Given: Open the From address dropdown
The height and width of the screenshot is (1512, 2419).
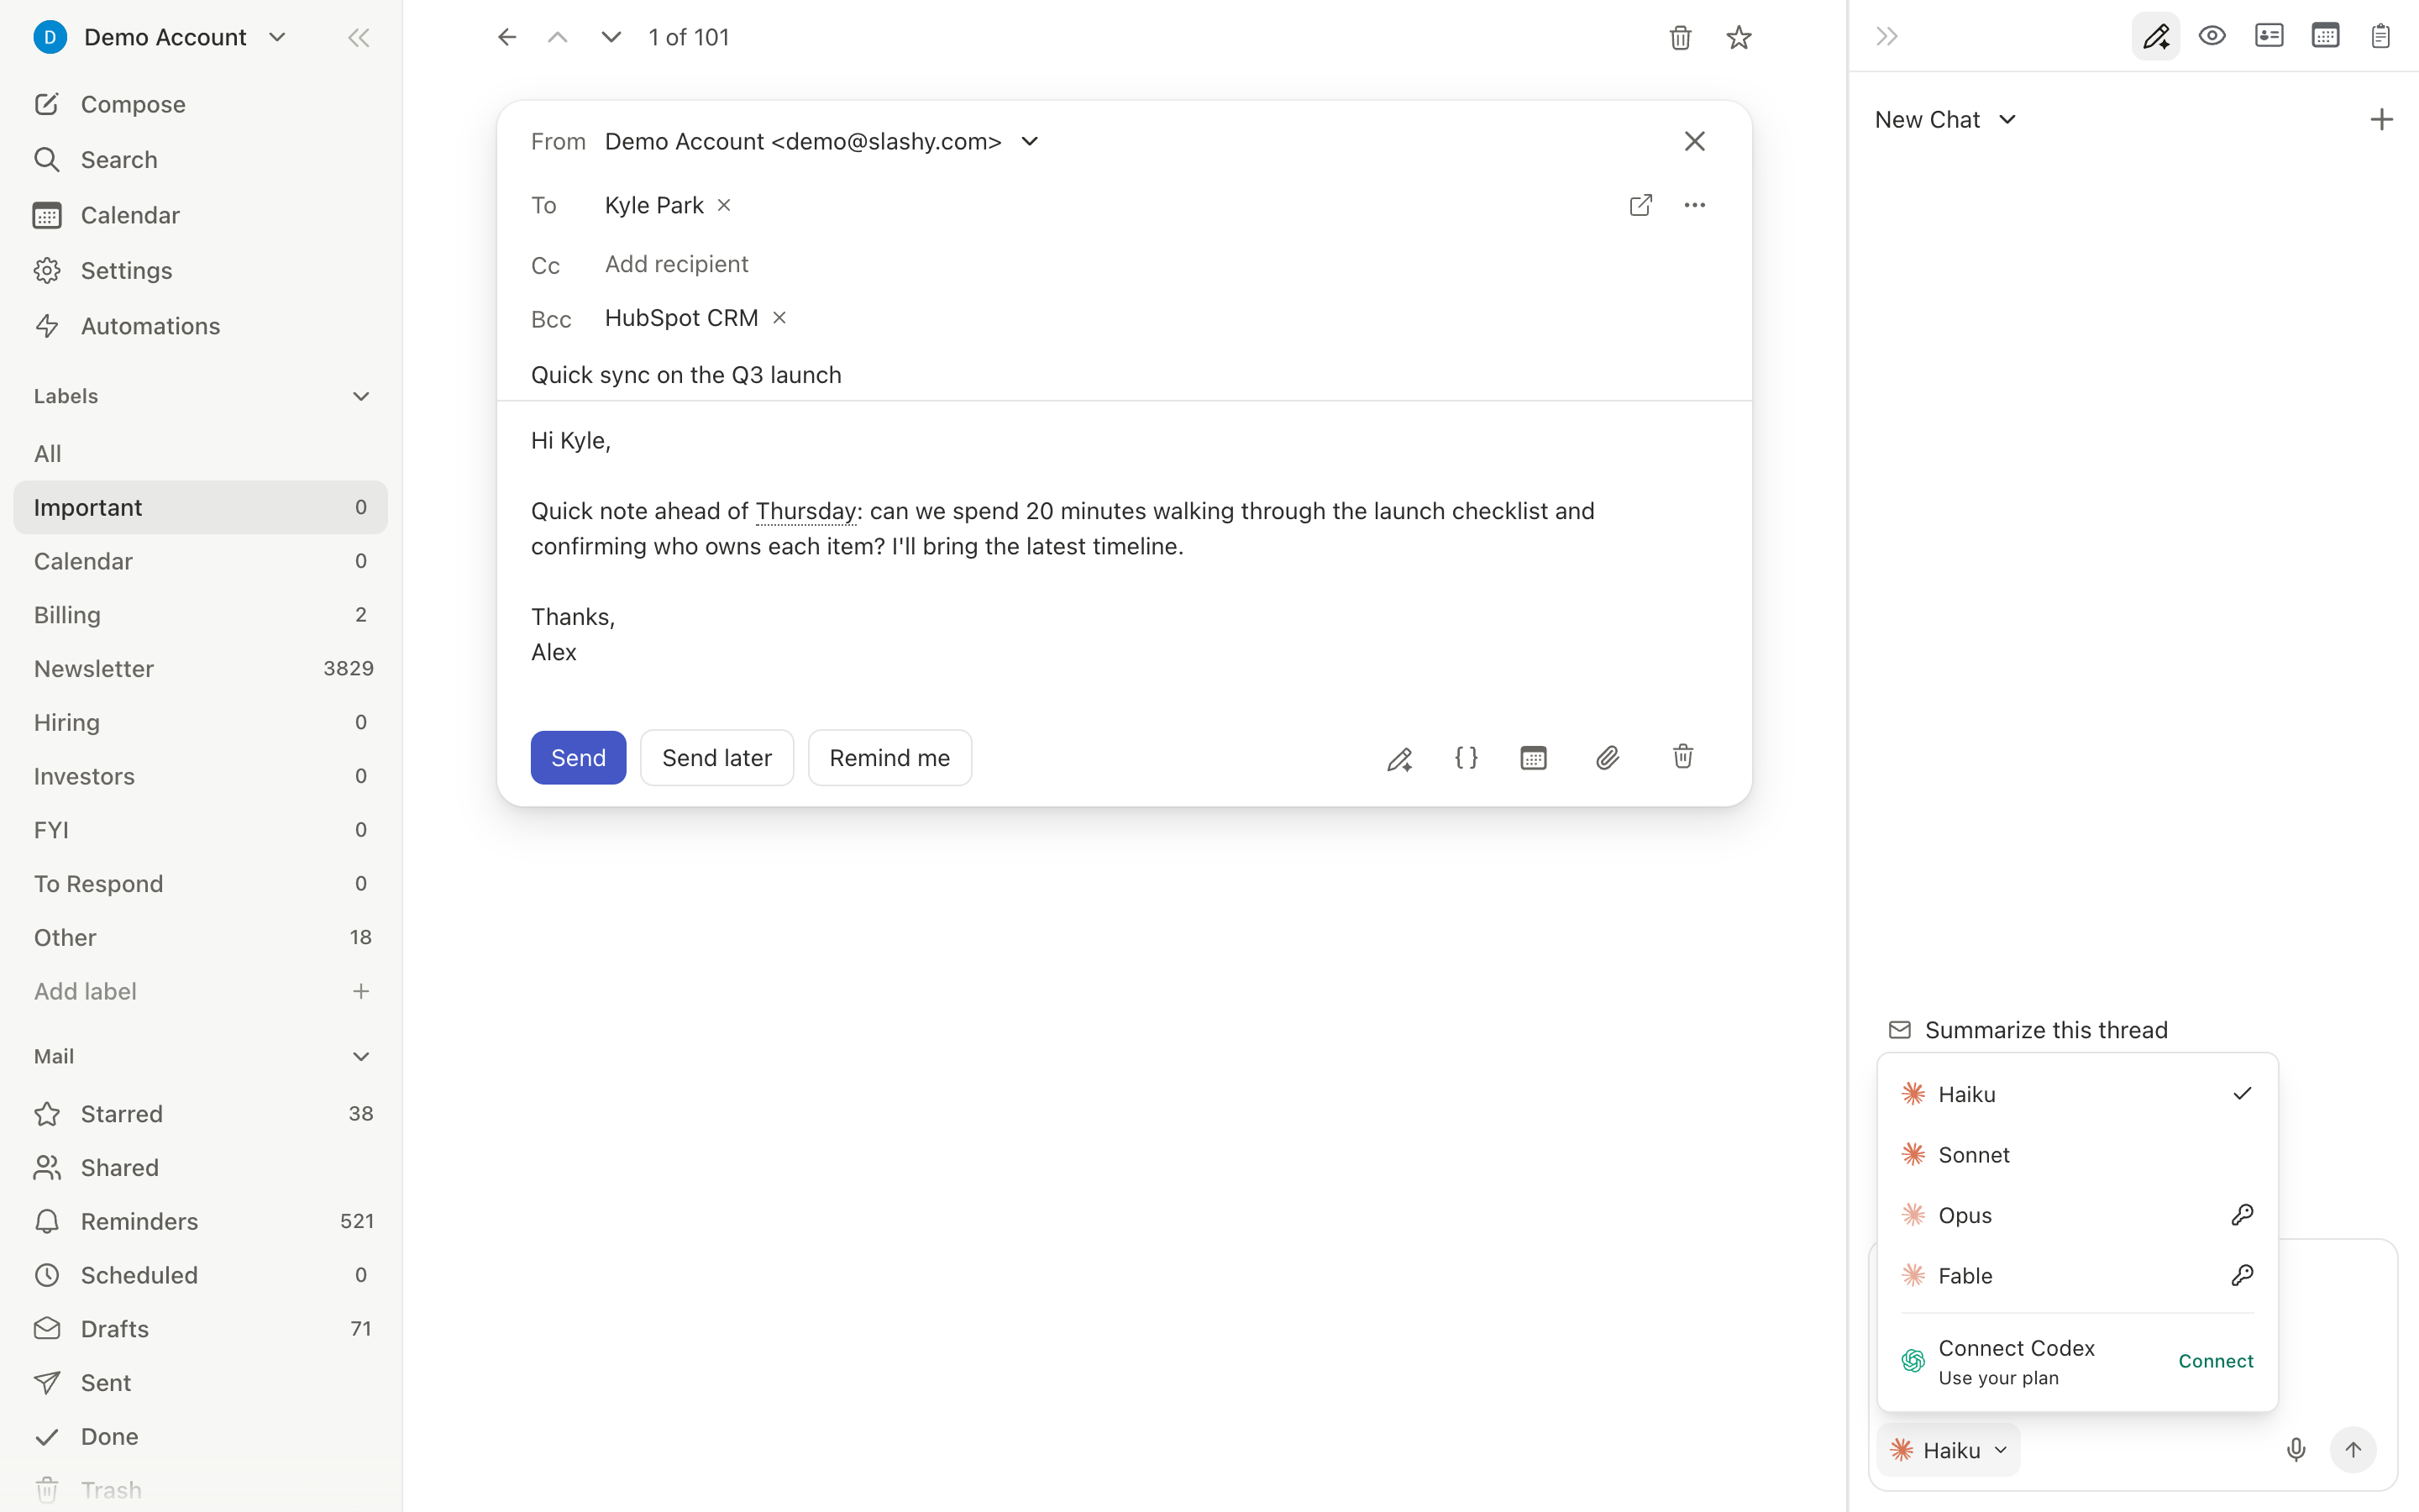Looking at the screenshot, I should 1030,142.
